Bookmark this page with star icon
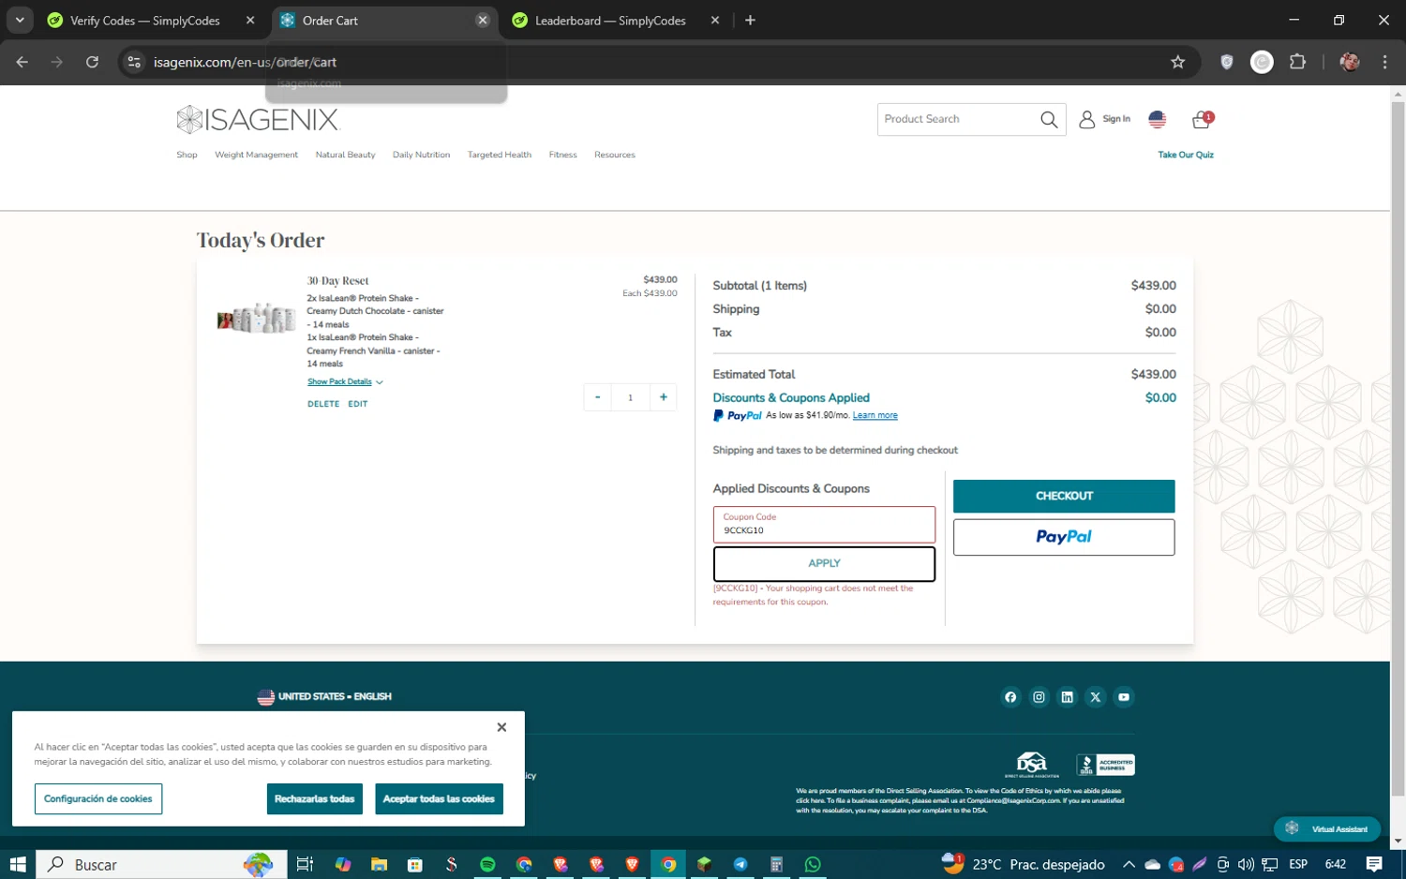 tap(1178, 62)
